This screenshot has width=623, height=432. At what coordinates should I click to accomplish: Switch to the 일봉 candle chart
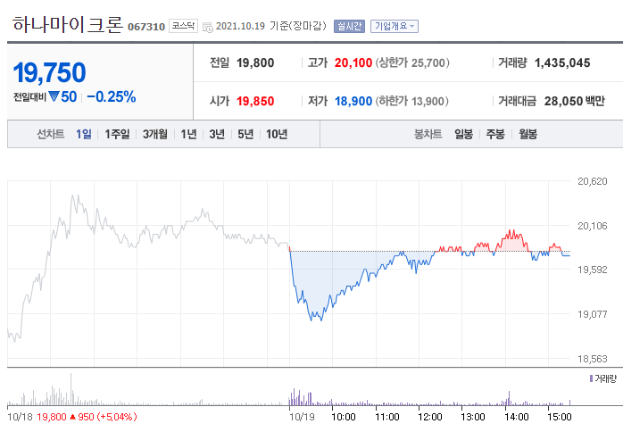(x=463, y=134)
